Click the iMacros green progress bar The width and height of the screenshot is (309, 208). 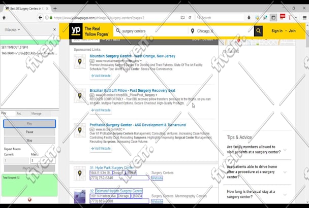coord(29,42)
